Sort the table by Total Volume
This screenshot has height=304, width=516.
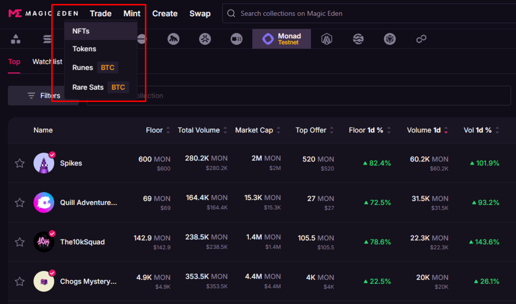click(x=203, y=130)
